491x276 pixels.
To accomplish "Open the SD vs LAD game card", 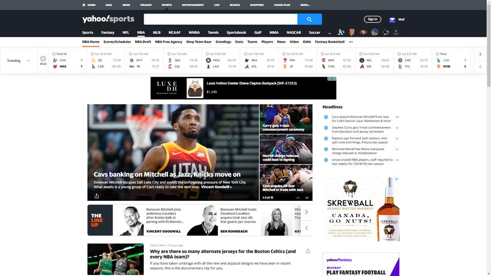I will point(106,60).
